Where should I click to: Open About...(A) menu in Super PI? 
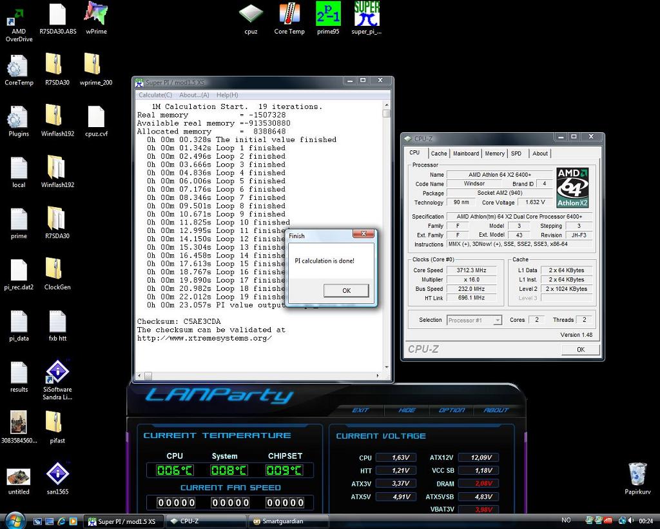[194, 95]
